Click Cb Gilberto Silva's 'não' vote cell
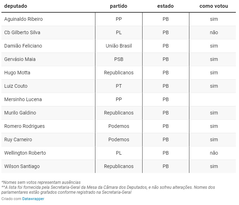The width and height of the screenshot is (239, 205). (x=214, y=32)
